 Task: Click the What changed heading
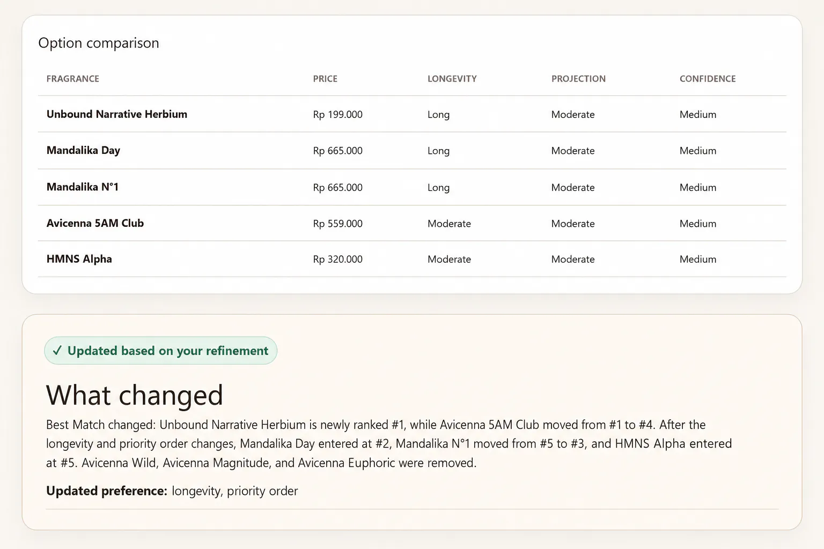click(135, 395)
